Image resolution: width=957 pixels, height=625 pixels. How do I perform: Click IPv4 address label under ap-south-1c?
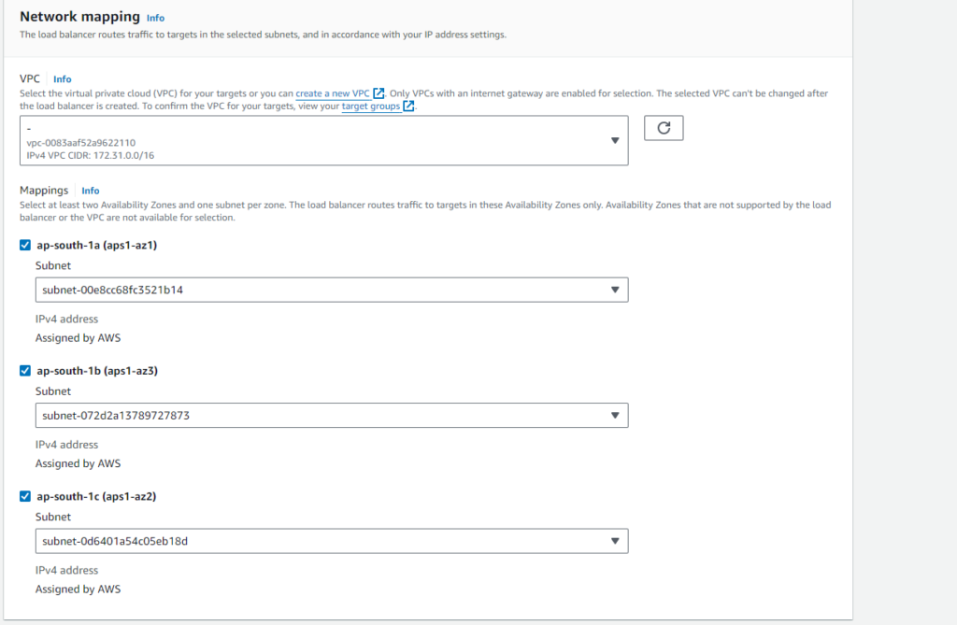66,571
